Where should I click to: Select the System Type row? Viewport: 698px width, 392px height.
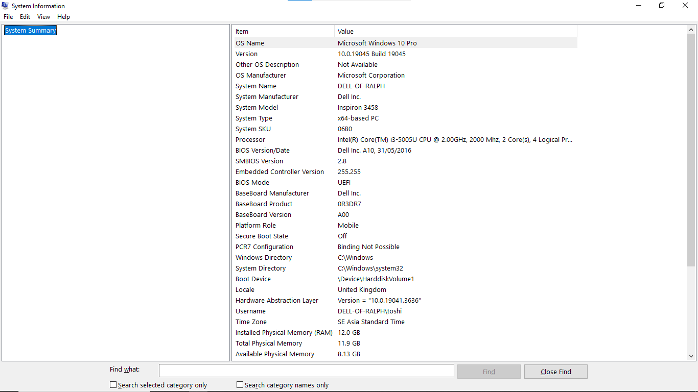pyautogui.click(x=406, y=118)
